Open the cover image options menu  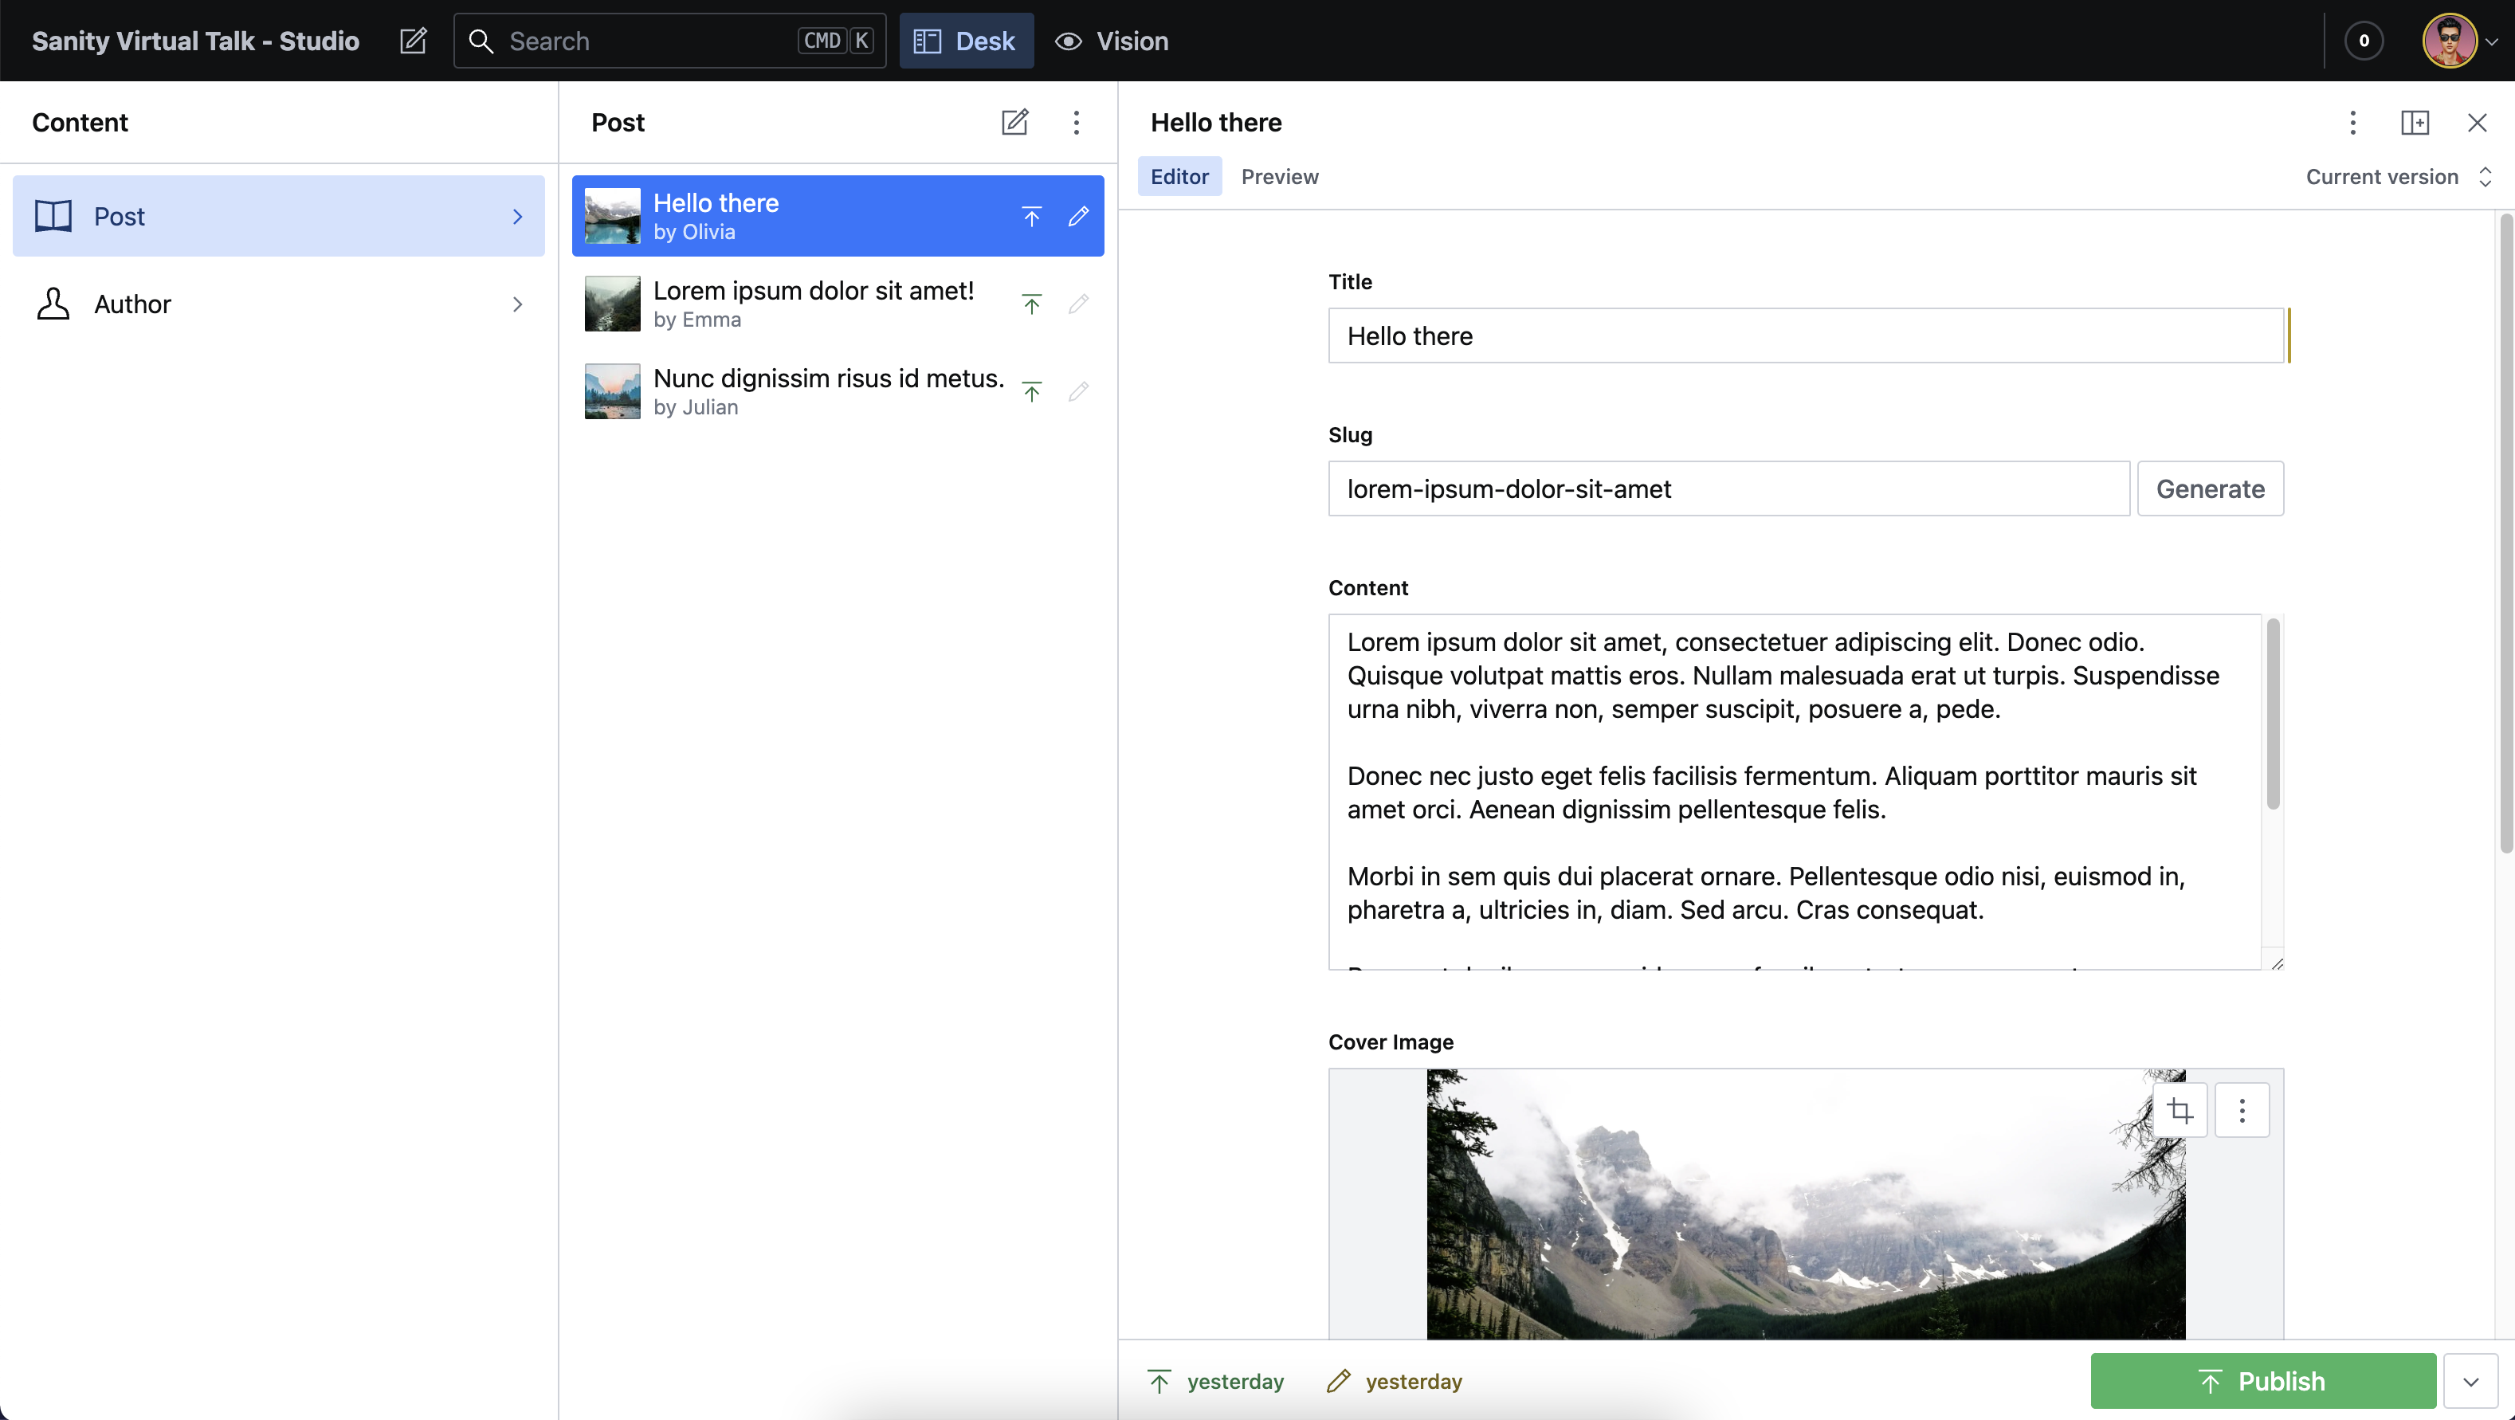click(2242, 1110)
